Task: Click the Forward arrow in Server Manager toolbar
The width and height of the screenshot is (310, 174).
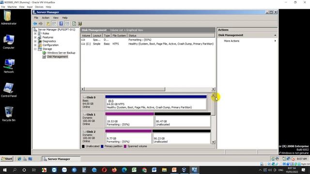Action: tap(41, 24)
